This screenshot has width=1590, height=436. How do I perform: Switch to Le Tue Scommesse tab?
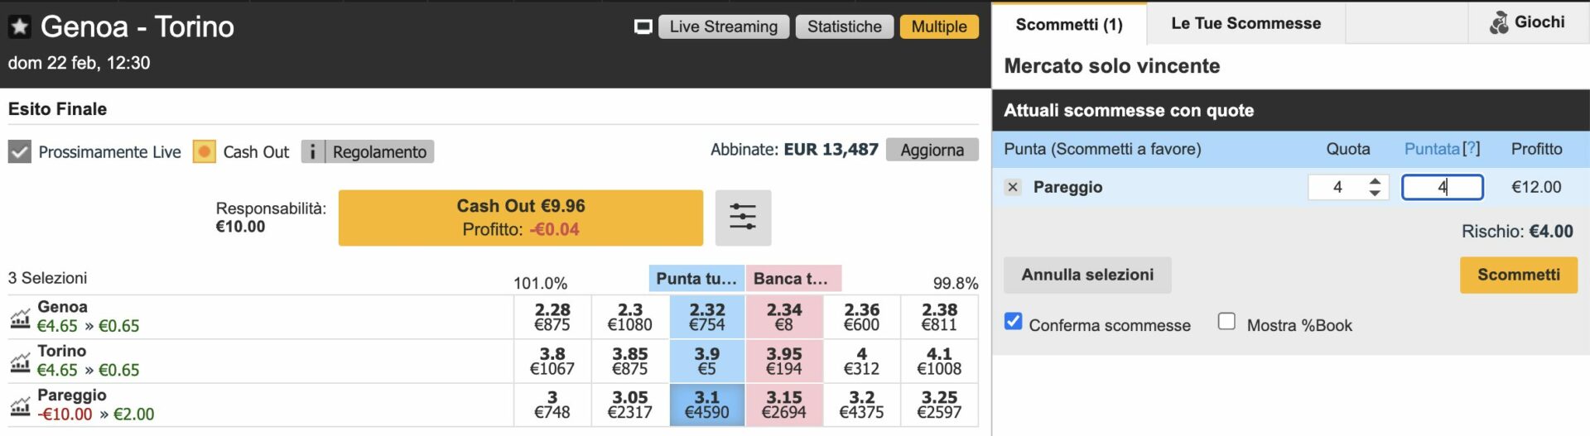click(1245, 23)
